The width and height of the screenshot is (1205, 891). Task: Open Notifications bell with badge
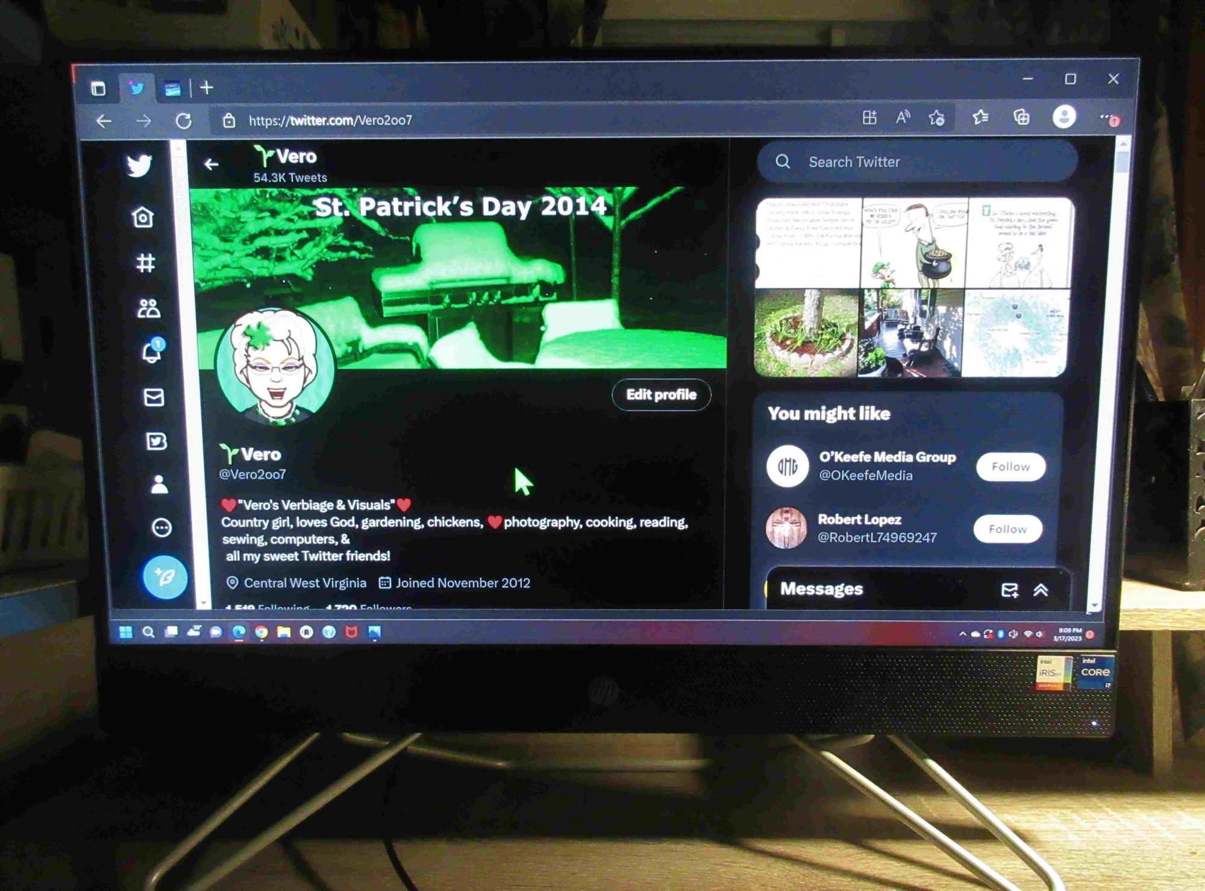click(x=152, y=351)
